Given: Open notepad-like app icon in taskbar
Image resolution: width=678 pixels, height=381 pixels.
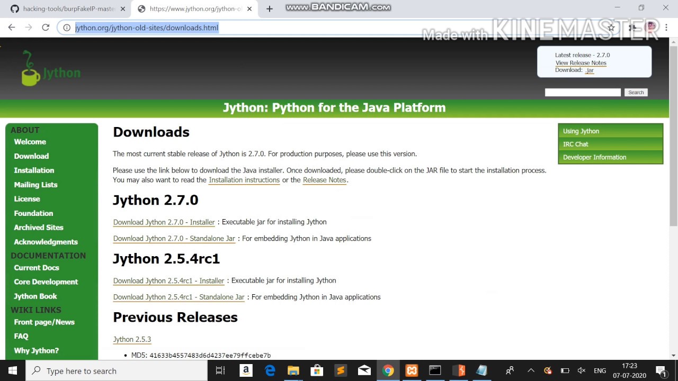Looking at the screenshot, I should click(482, 370).
